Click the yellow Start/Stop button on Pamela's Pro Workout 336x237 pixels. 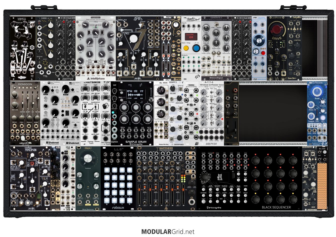(186, 48)
